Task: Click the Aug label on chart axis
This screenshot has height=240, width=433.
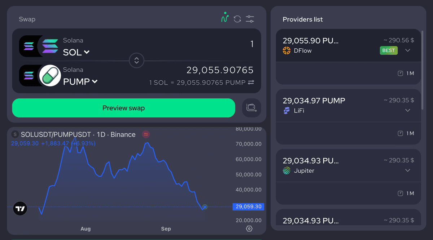Action: 86,229
